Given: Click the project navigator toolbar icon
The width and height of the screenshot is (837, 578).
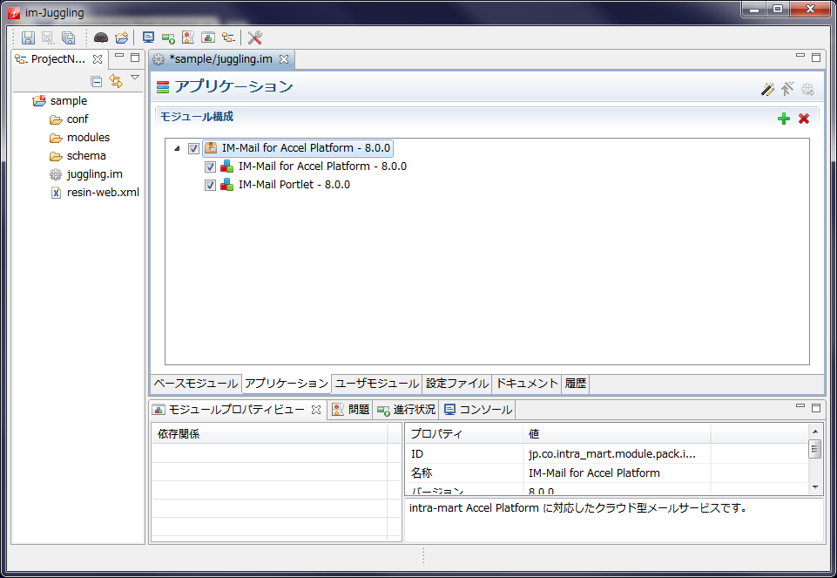Looking at the screenshot, I should tap(228, 37).
